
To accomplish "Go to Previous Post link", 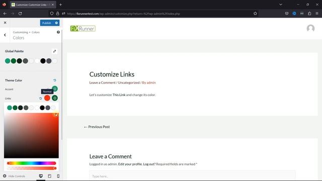I will click(97, 127).
